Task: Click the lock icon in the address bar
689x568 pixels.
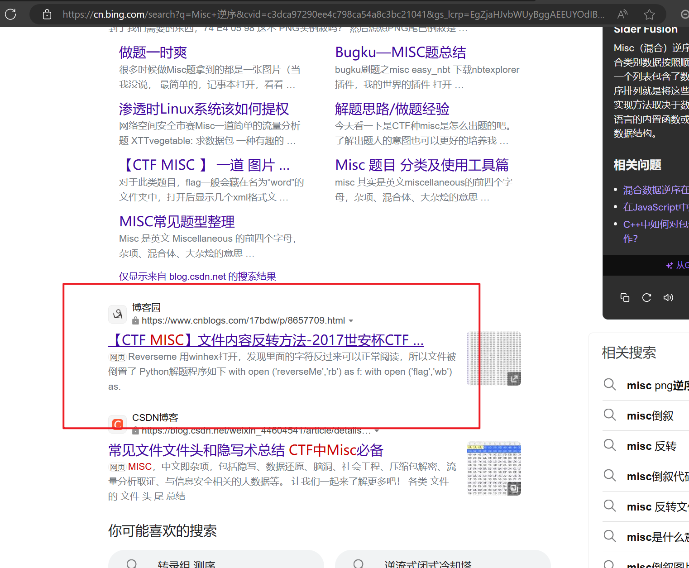Action: (x=47, y=14)
